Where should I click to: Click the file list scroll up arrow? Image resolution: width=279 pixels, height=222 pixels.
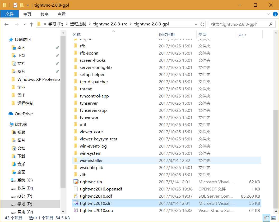(276, 33)
